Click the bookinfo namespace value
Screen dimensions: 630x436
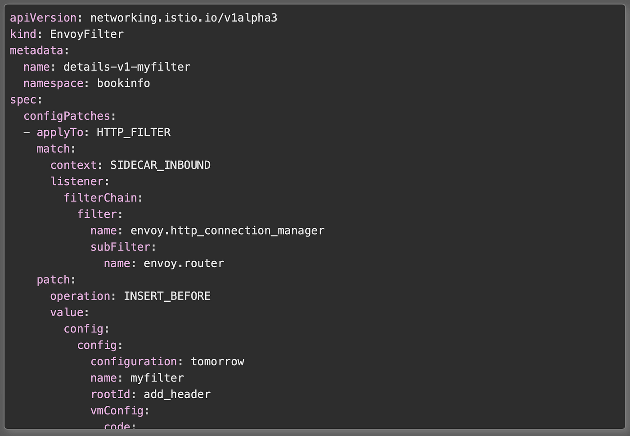pos(123,83)
